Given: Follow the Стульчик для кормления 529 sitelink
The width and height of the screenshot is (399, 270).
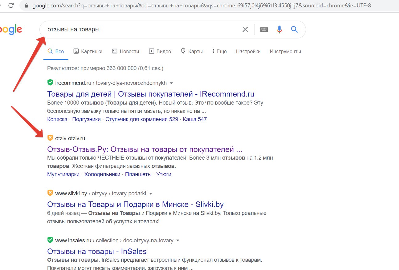Looking at the screenshot, I should (142, 119).
